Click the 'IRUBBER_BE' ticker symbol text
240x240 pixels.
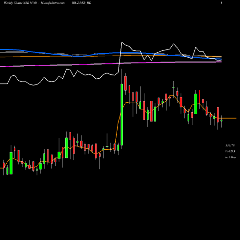coord(82,3)
